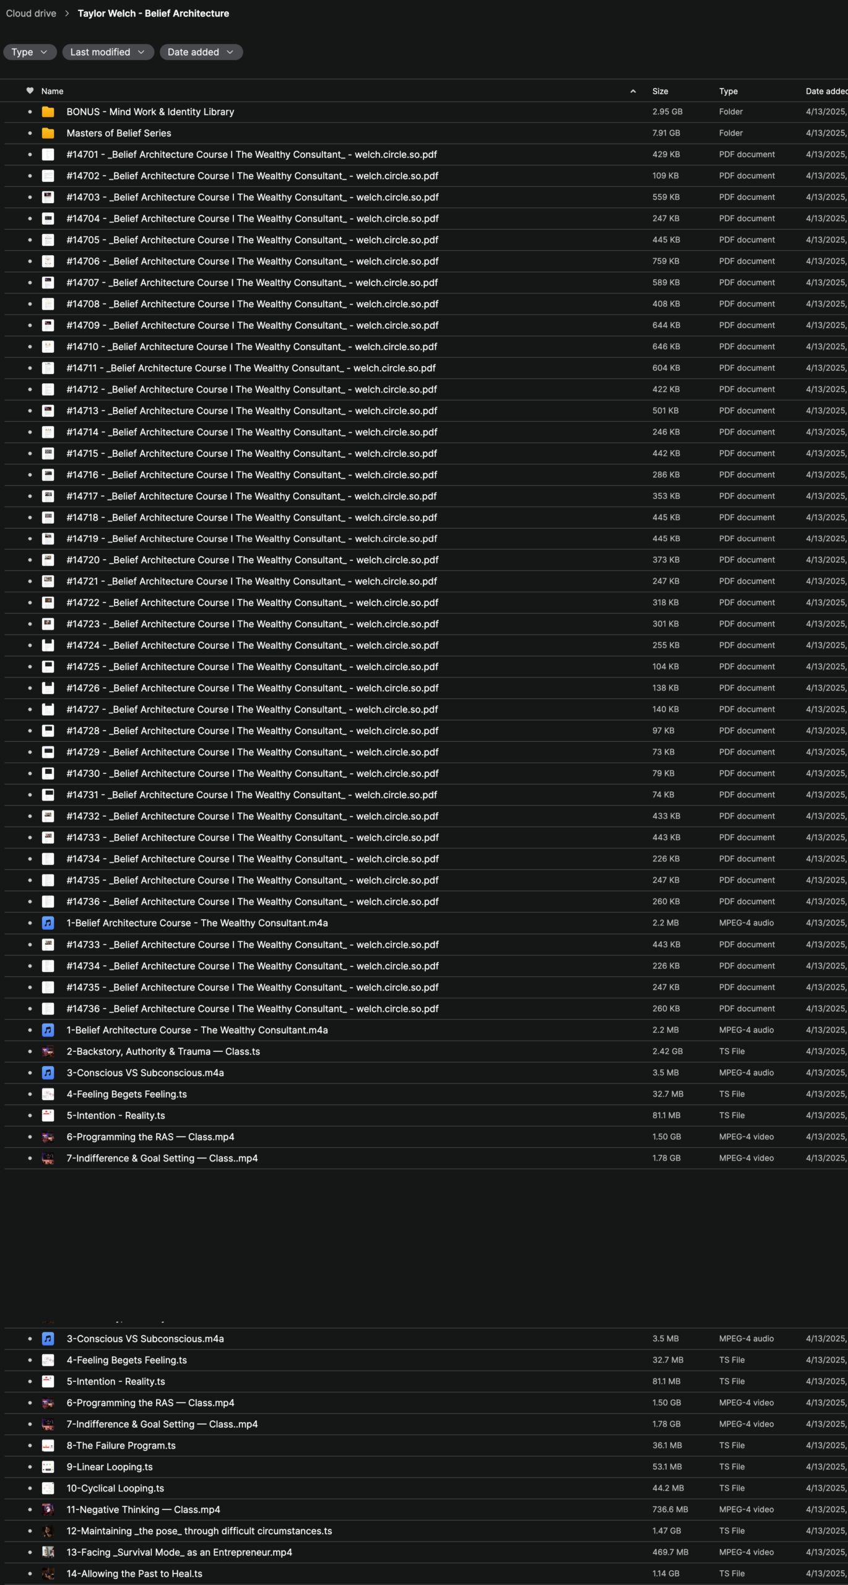Go back to Cloud drive breadcrumb
The width and height of the screenshot is (848, 1585).
[31, 14]
